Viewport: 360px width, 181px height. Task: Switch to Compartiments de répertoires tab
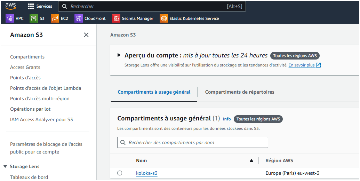pos(240,92)
